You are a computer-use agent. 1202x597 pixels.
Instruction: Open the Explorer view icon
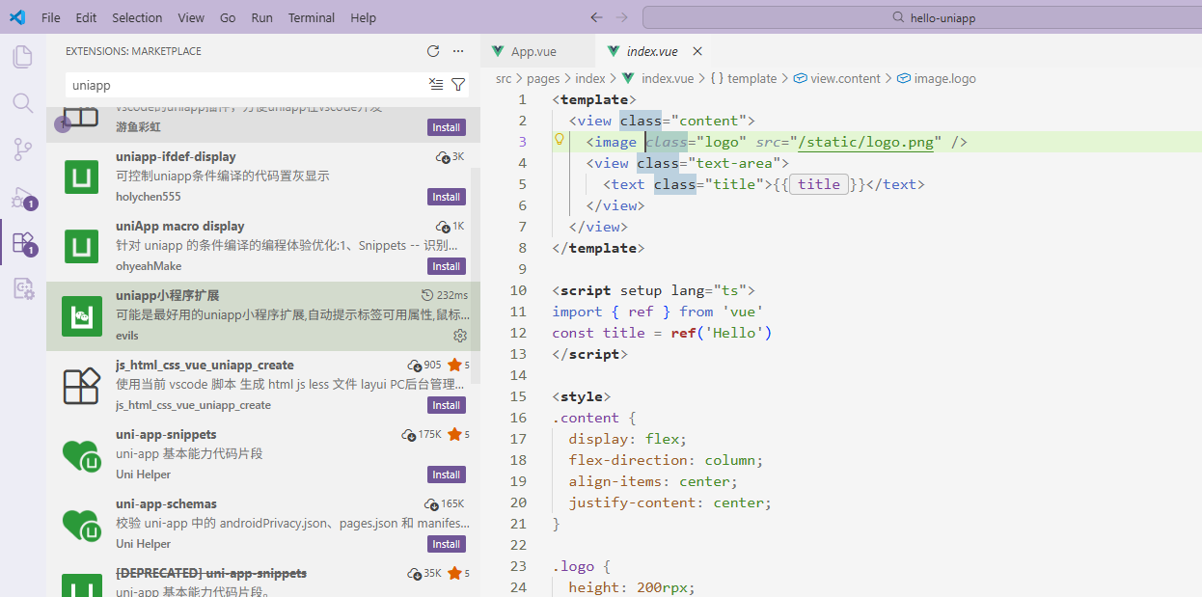tap(22, 56)
